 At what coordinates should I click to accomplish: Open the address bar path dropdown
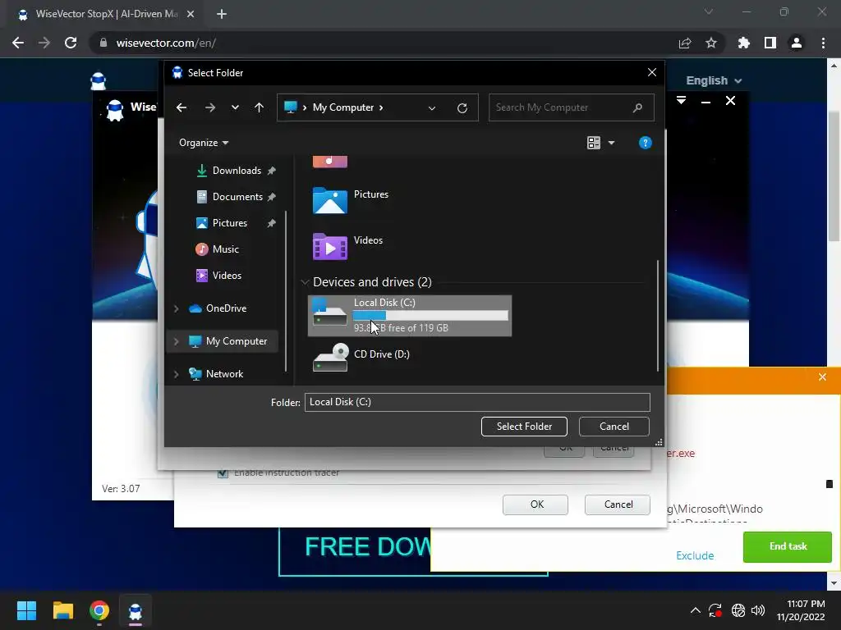(432, 107)
